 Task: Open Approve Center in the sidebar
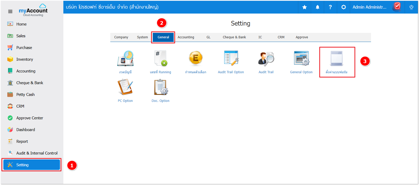pos(29,118)
